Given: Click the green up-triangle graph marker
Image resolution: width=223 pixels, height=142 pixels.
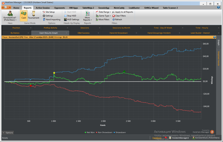Looking at the screenshot, I should (124, 71).
